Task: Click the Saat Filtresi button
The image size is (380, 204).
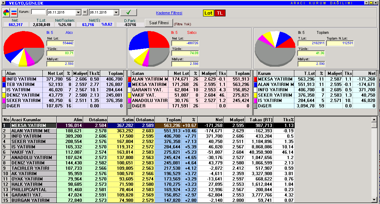Action: click(159, 23)
